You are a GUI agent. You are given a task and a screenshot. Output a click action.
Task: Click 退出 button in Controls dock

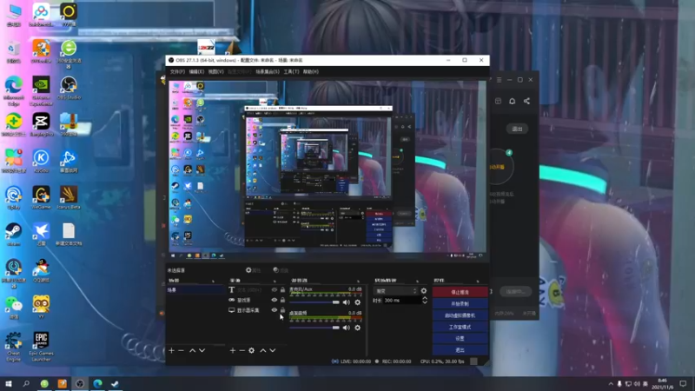pyautogui.click(x=460, y=350)
